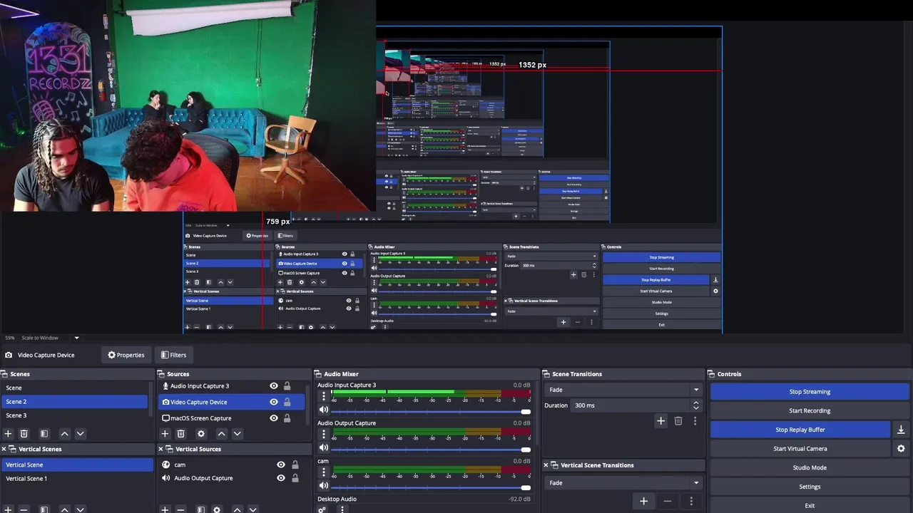Hide the Video Capture Device source

coord(274,402)
